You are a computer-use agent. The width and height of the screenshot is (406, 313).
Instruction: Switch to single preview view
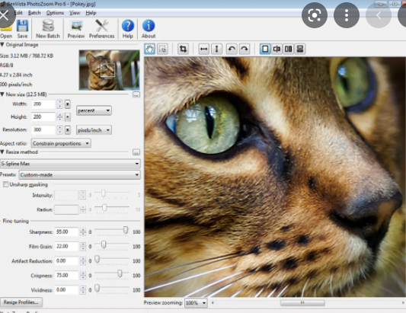(265, 49)
